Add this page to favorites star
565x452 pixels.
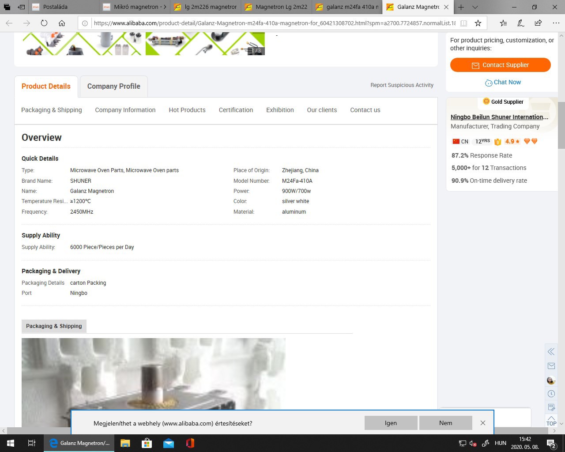[x=478, y=23]
